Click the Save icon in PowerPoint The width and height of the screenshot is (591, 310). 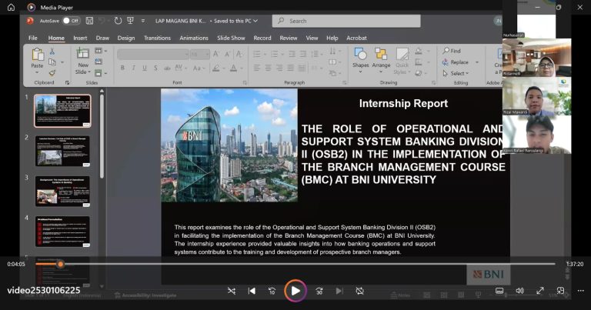(89, 21)
